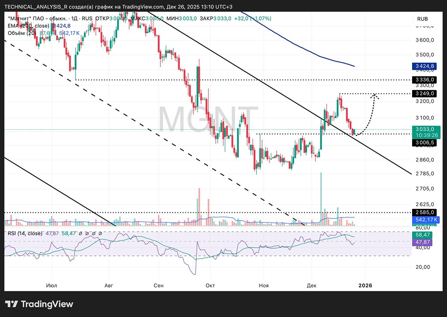The width and height of the screenshot is (447, 317).
Task: Click the +32,0 (+1,07%) change value
Action: [253, 18]
